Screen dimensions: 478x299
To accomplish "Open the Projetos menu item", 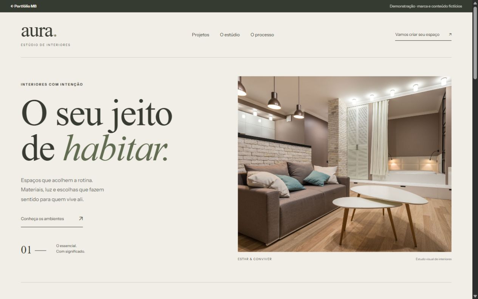I will pyautogui.click(x=200, y=35).
